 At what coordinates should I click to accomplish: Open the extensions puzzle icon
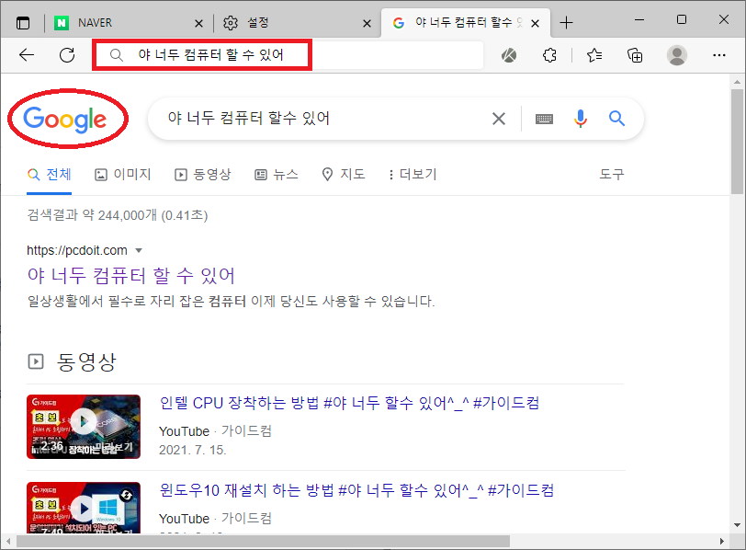549,56
